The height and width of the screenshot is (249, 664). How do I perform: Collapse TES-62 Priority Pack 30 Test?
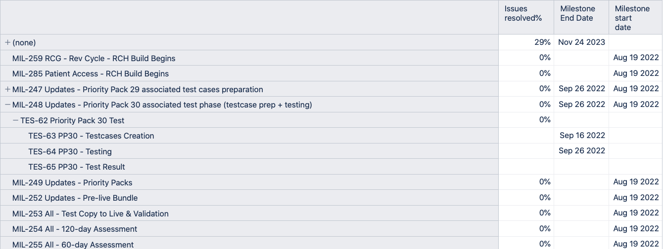point(15,120)
